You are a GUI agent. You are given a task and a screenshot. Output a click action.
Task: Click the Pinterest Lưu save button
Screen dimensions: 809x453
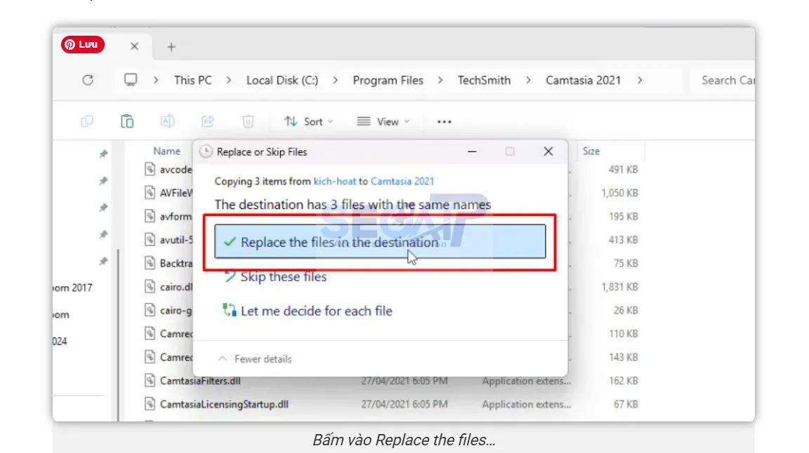coord(82,44)
